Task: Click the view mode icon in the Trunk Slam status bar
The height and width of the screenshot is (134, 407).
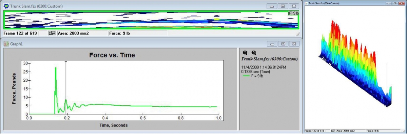Action: (x=52, y=33)
